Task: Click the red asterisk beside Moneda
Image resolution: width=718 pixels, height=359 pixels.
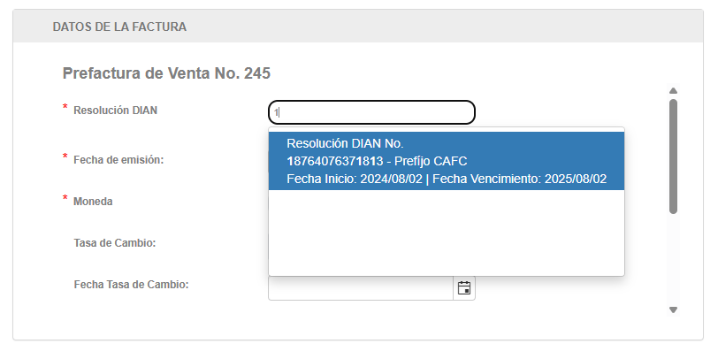Action: click(65, 199)
